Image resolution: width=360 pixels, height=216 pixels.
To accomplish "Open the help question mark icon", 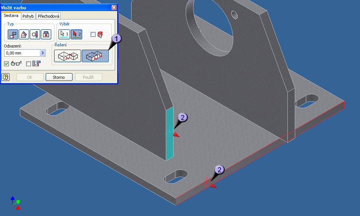I will coord(6,77).
